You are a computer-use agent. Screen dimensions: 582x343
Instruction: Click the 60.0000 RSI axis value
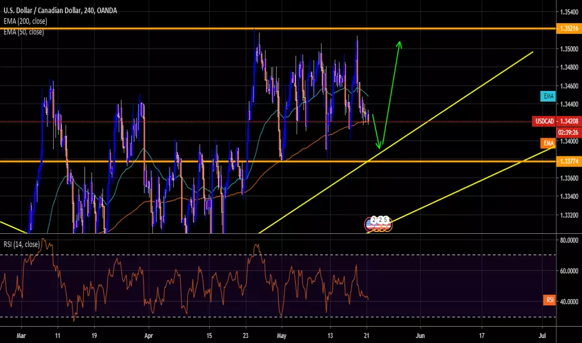coord(568,271)
